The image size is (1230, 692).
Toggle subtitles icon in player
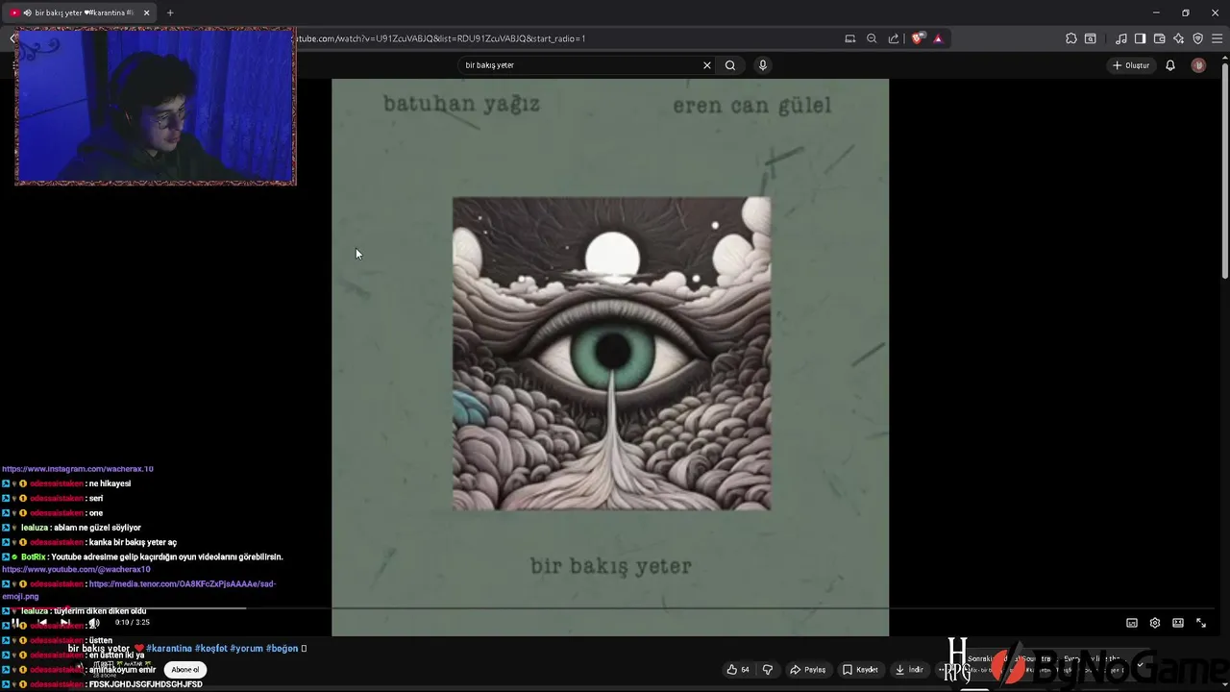[1132, 623]
